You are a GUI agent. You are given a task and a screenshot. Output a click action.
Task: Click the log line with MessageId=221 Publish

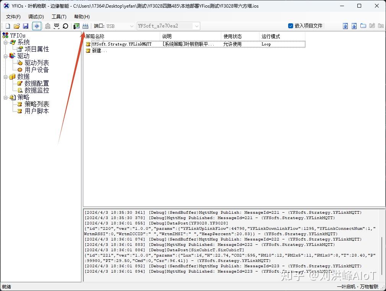223,212
